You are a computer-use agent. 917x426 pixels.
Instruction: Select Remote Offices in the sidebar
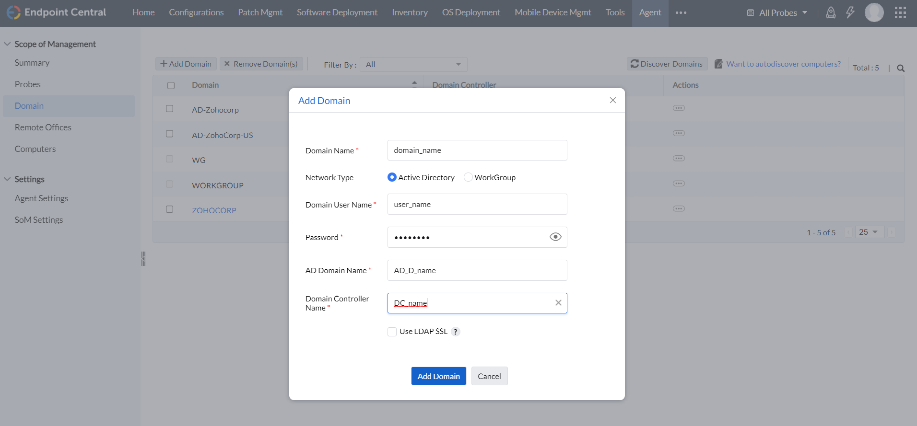(x=43, y=127)
